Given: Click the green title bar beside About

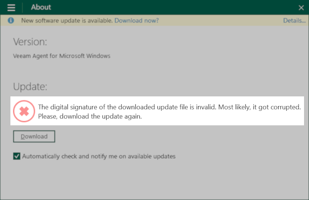Looking at the screenshot, I should tap(173, 8).
